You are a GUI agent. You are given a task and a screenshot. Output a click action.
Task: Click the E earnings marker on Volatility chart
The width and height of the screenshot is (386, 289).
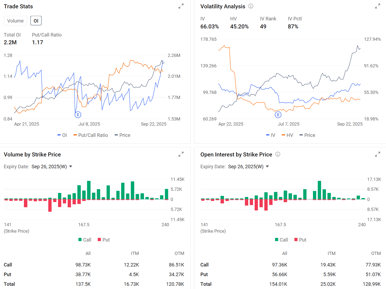[x=278, y=115]
